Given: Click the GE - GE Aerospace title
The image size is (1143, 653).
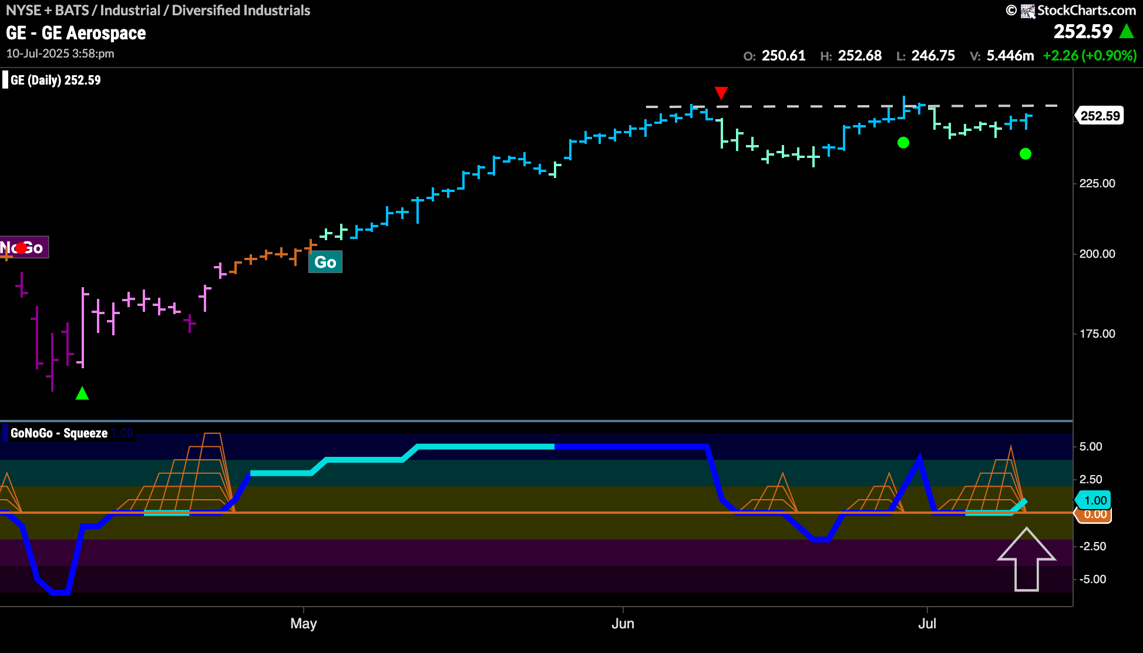Looking at the screenshot, I should 76,33.
